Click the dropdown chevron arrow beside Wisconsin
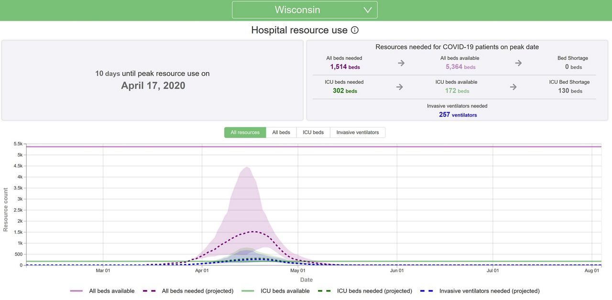Viewport: 612px width, 300px height. tap(367, 10)
